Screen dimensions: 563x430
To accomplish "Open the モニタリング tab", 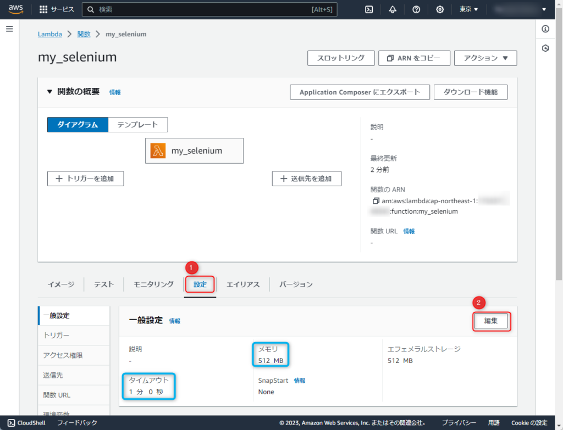I will [154, 284].
